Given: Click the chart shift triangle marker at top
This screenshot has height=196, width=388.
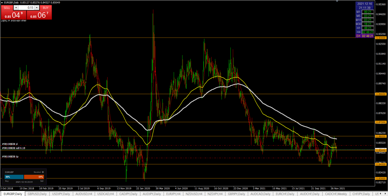Looking at the screenshot, I should click(x=337, y=1).
